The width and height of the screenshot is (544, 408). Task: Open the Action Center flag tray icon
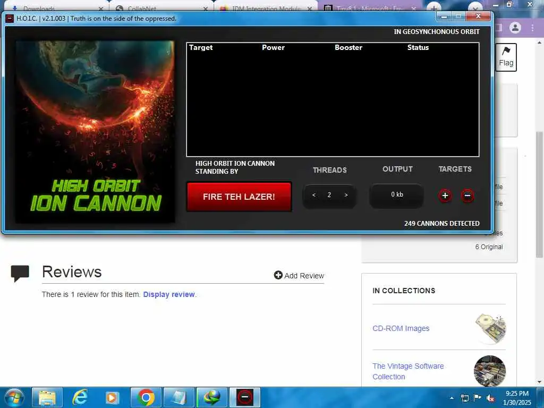[478, 398]
